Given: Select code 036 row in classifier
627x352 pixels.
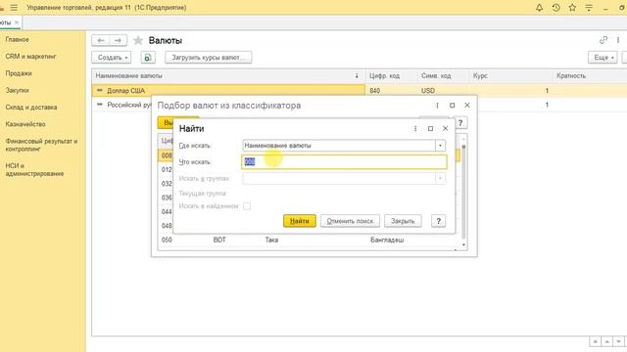Looking at the screenshot, I should (x=167, y=198).
